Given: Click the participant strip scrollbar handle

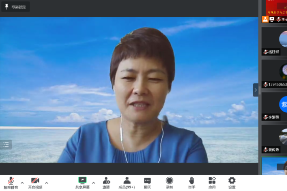Looking at the screenshot, I should coord(260,91).
